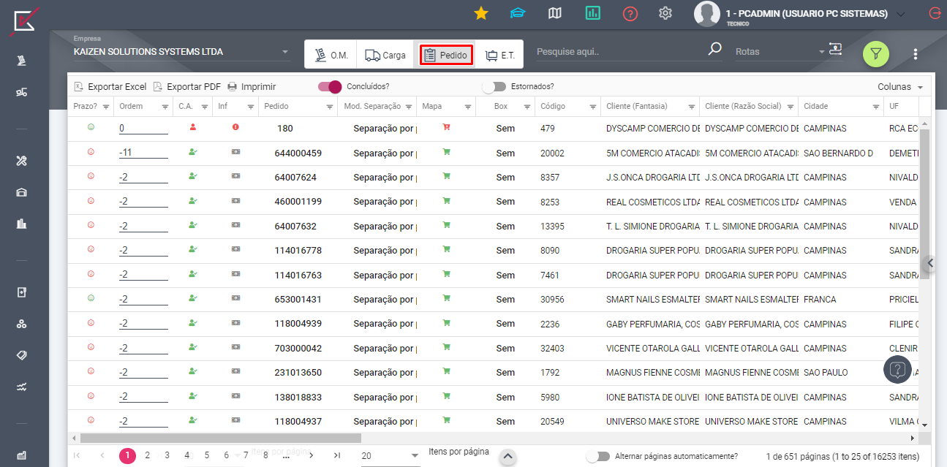Open the forklift sidebar icon
Image resolution: width=947 pixels, height=467 pixels.
point(22,92)
